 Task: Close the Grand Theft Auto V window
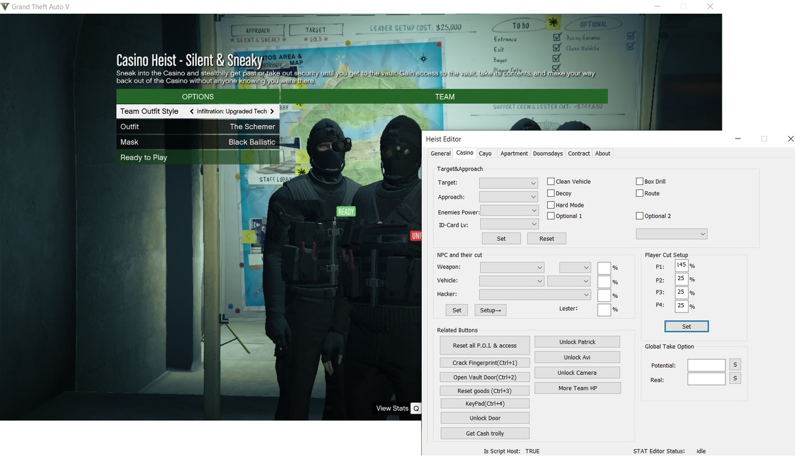click(710, 6)
